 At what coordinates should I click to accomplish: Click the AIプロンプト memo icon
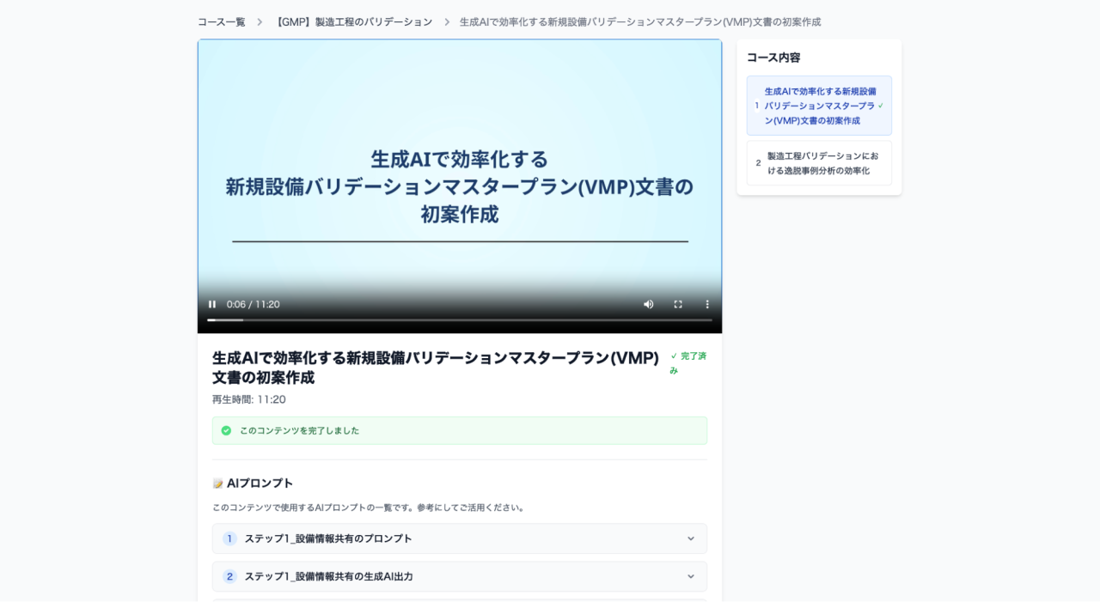pyautogui.click(x=218, y=483)
